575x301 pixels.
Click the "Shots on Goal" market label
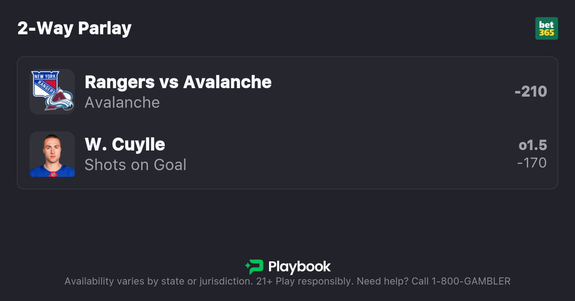(x=135, y=165)
